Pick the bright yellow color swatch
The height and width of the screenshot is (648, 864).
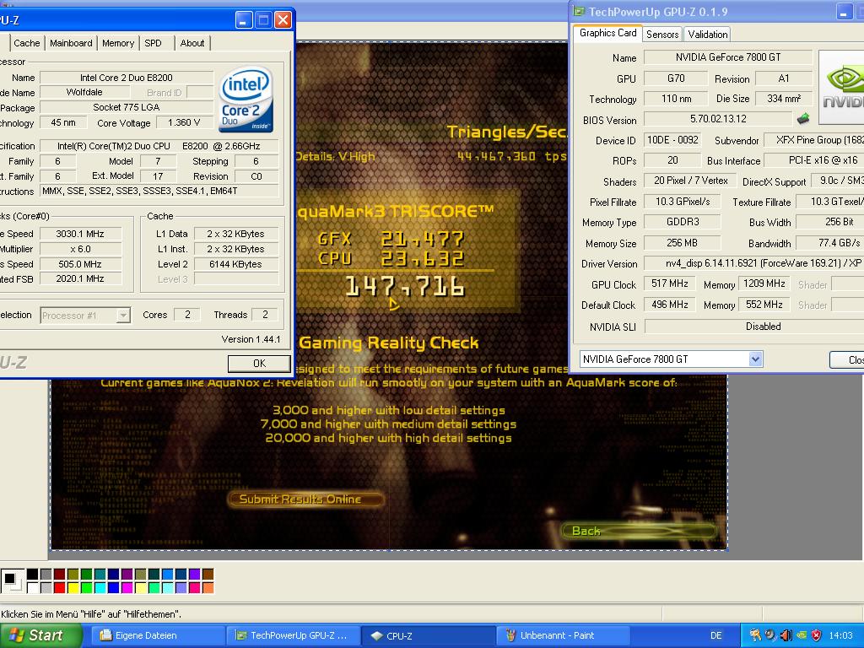pos(73,588)
